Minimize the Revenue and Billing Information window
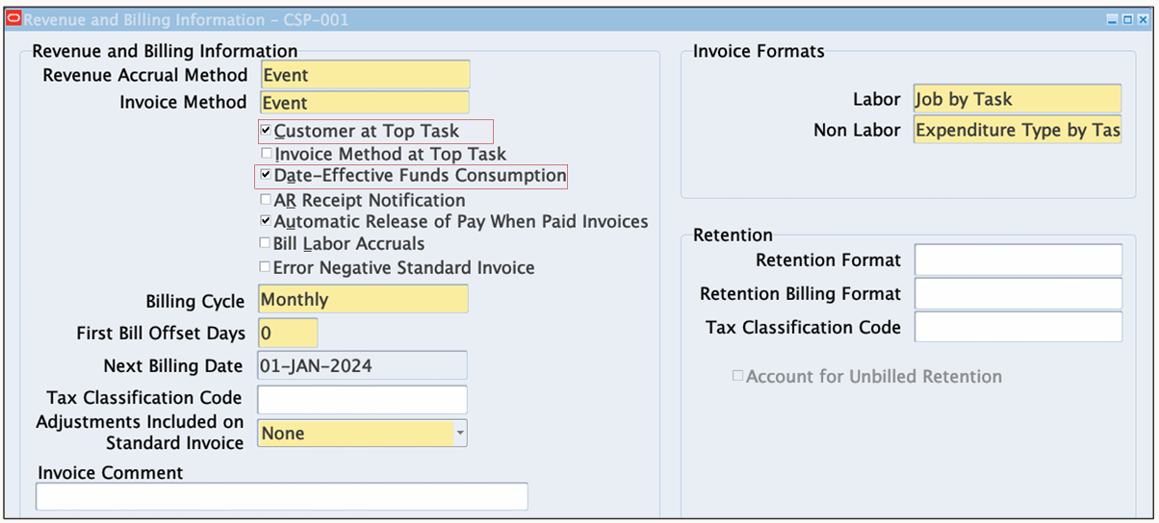The height and width of the screenshot is (523, 1159). pyautogui.click(x=1113, y=19)
